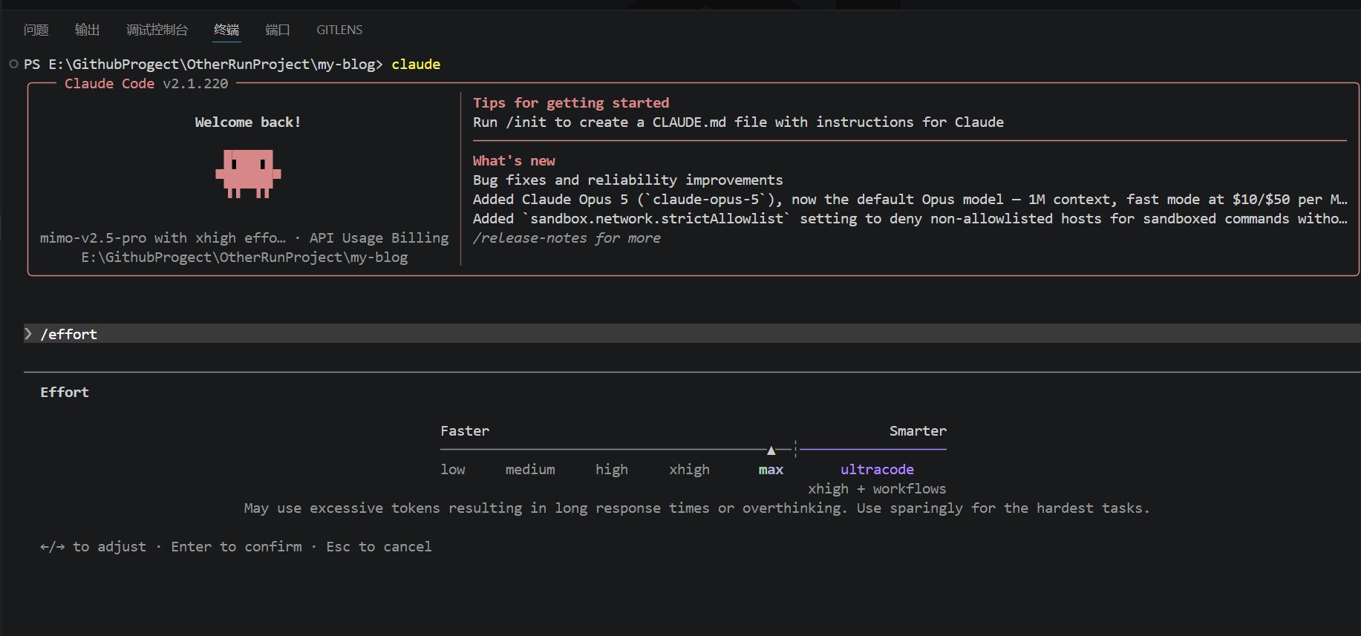The image size is (1361, 636).
Task: Select the xhigh effort level
Action: pyautogui.click(x=689, y=469)
